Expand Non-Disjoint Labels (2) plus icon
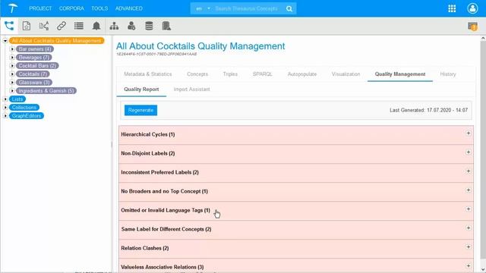486x273 pixels. tap(469, 152)
